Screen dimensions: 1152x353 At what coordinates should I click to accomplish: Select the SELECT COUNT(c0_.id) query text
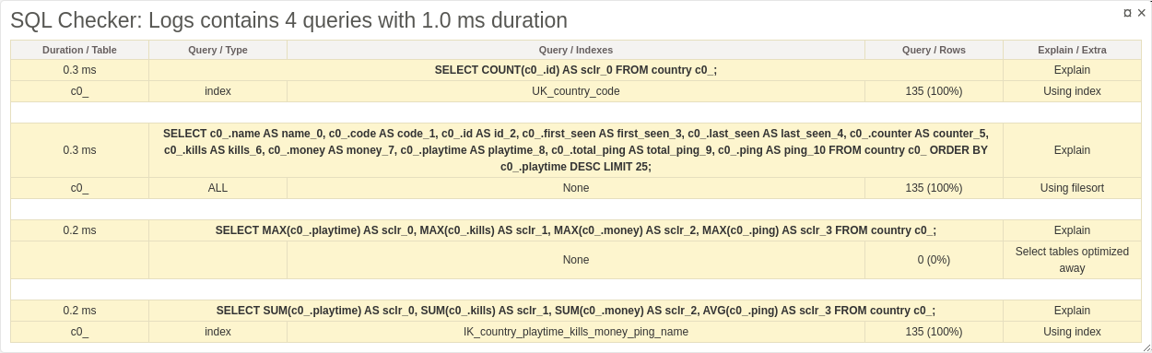pyautogui.click(x=576, y=70)
